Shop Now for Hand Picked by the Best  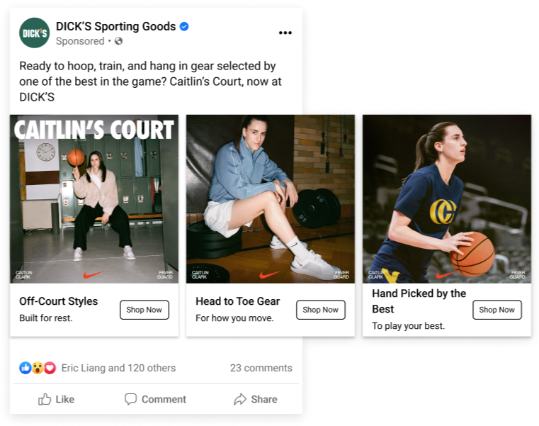pyautogui.click(x=497, y=310)
